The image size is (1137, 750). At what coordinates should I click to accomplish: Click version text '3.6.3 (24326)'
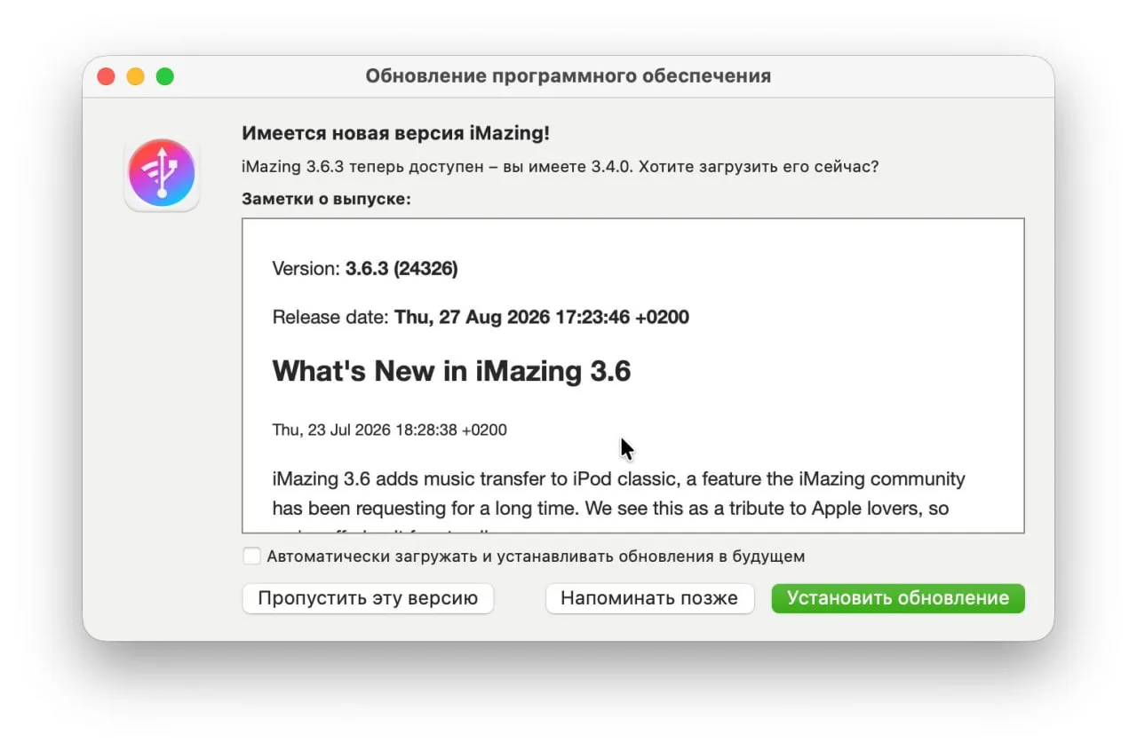pos(402,268)
